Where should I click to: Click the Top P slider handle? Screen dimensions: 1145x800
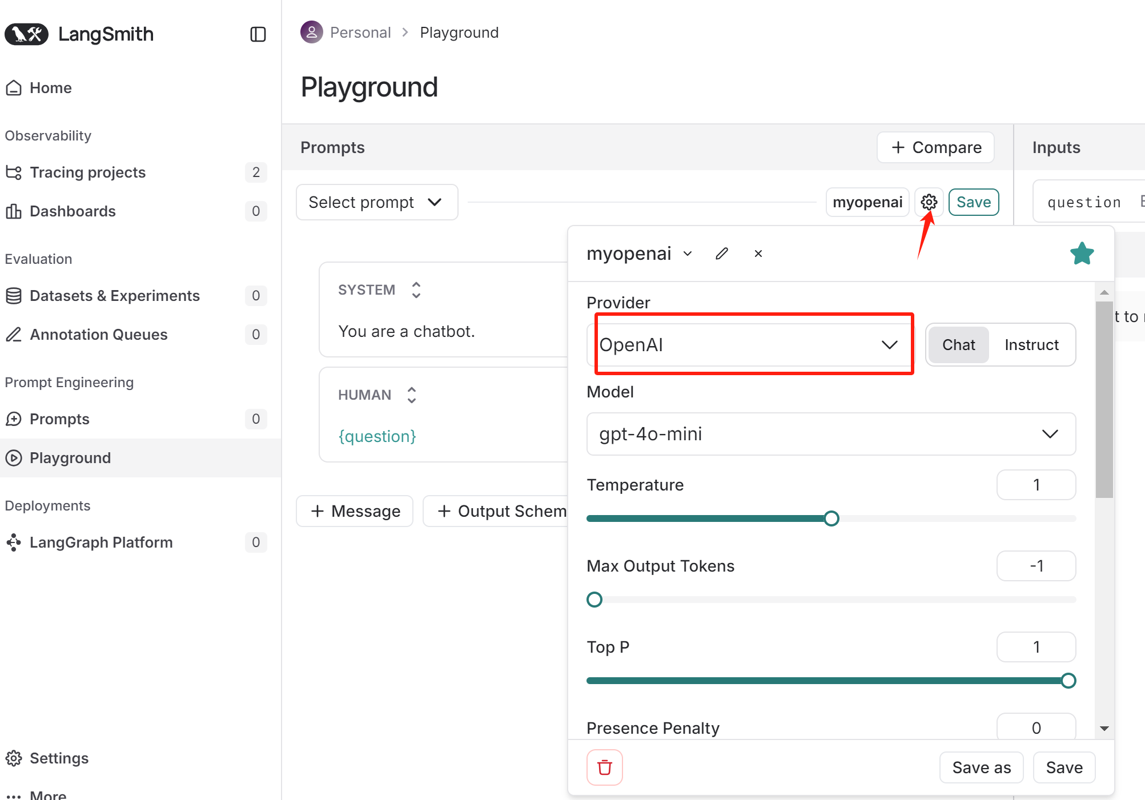click(1068, 681)
